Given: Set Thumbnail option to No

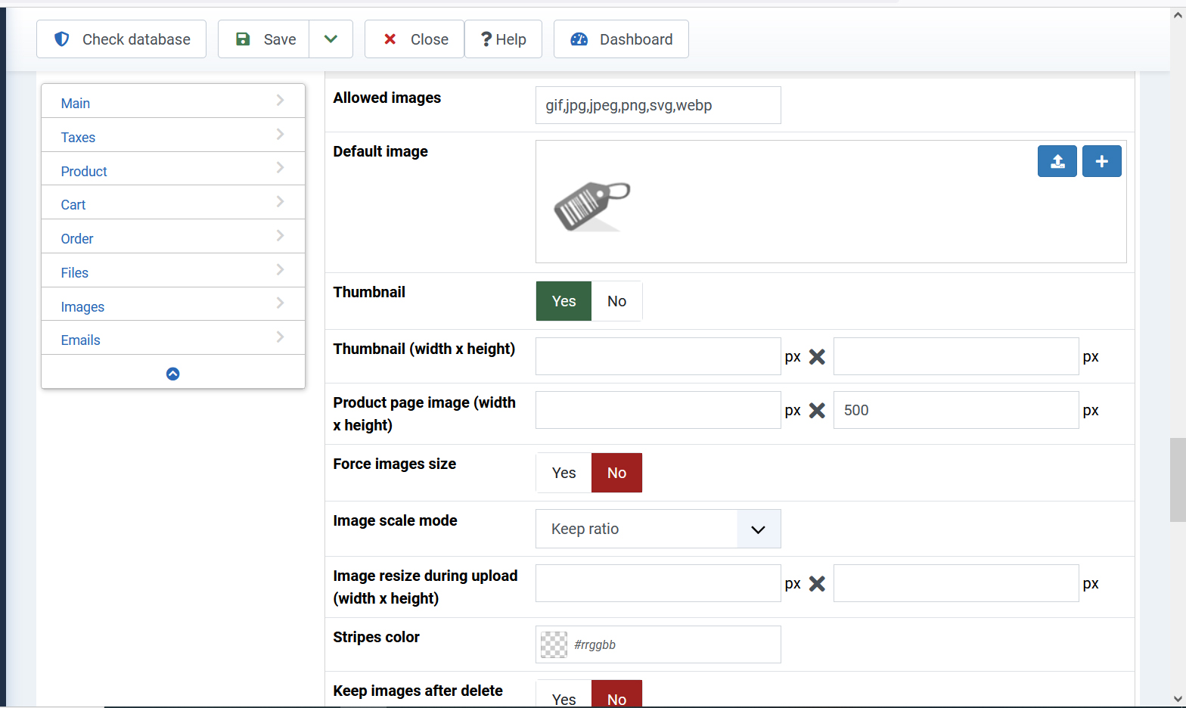Looking at the screenshot, I should point(616,301).
